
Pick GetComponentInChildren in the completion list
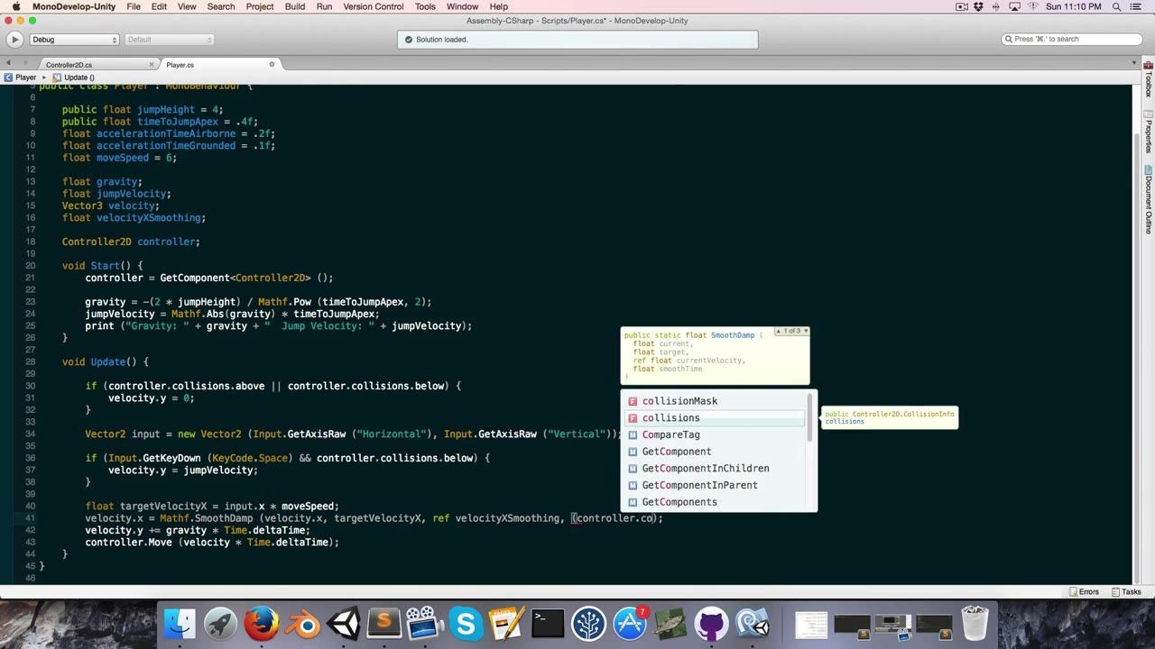click(715, 469)
